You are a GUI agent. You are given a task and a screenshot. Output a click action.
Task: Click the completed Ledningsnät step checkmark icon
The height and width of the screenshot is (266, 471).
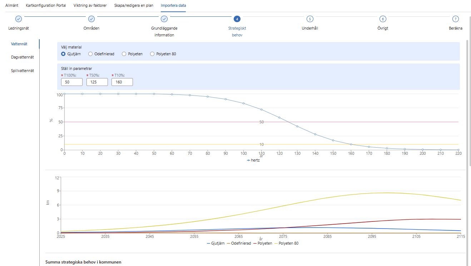[19, 19]
